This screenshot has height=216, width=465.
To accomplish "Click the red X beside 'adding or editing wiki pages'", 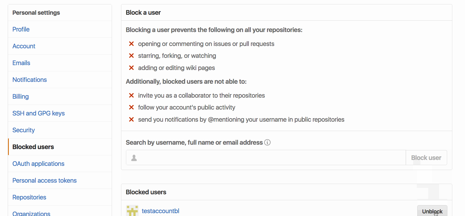I will point(131,68).
